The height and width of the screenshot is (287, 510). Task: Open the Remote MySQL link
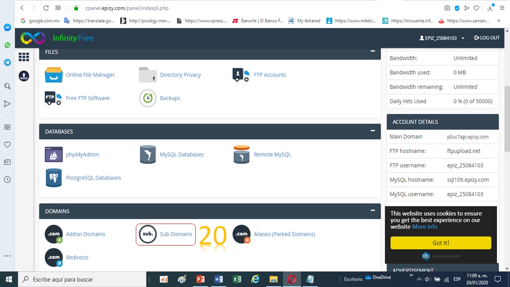(272, 155)
